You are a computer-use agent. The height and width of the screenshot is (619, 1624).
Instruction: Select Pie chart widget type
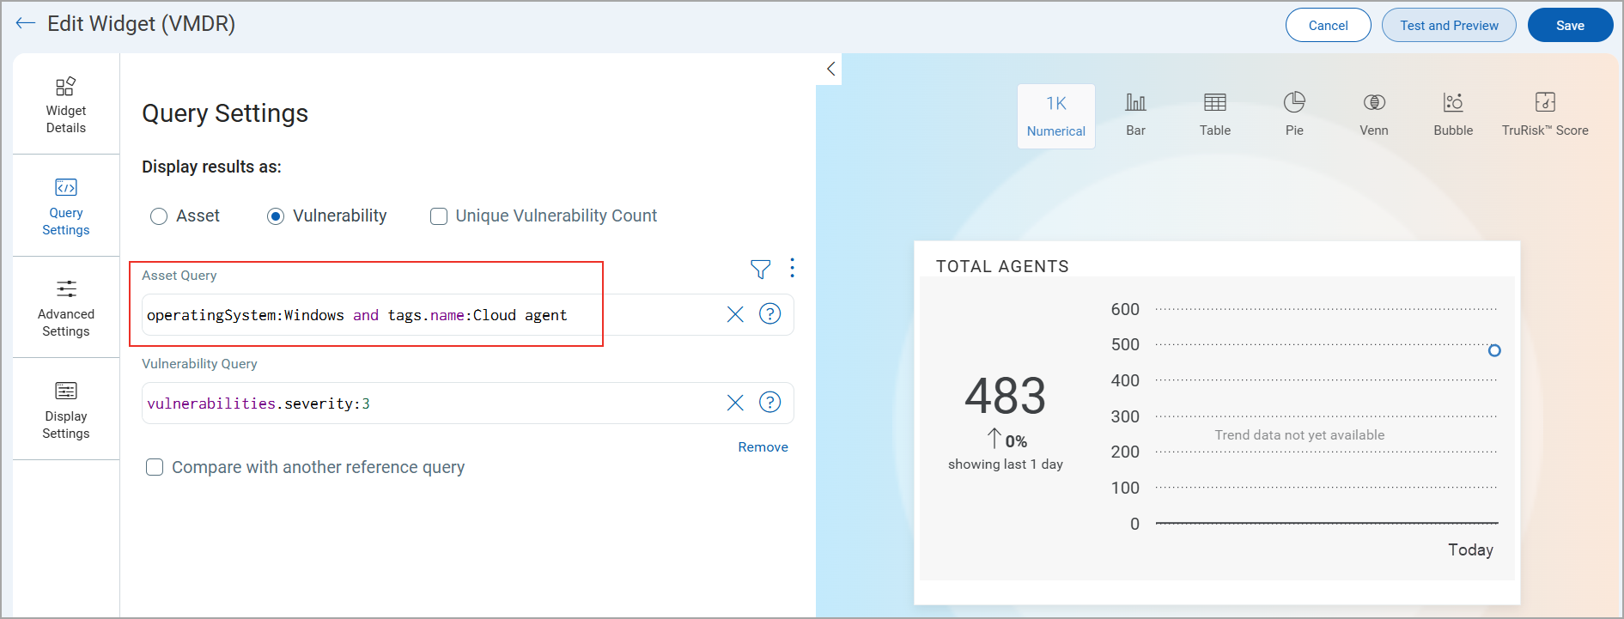1294,116
